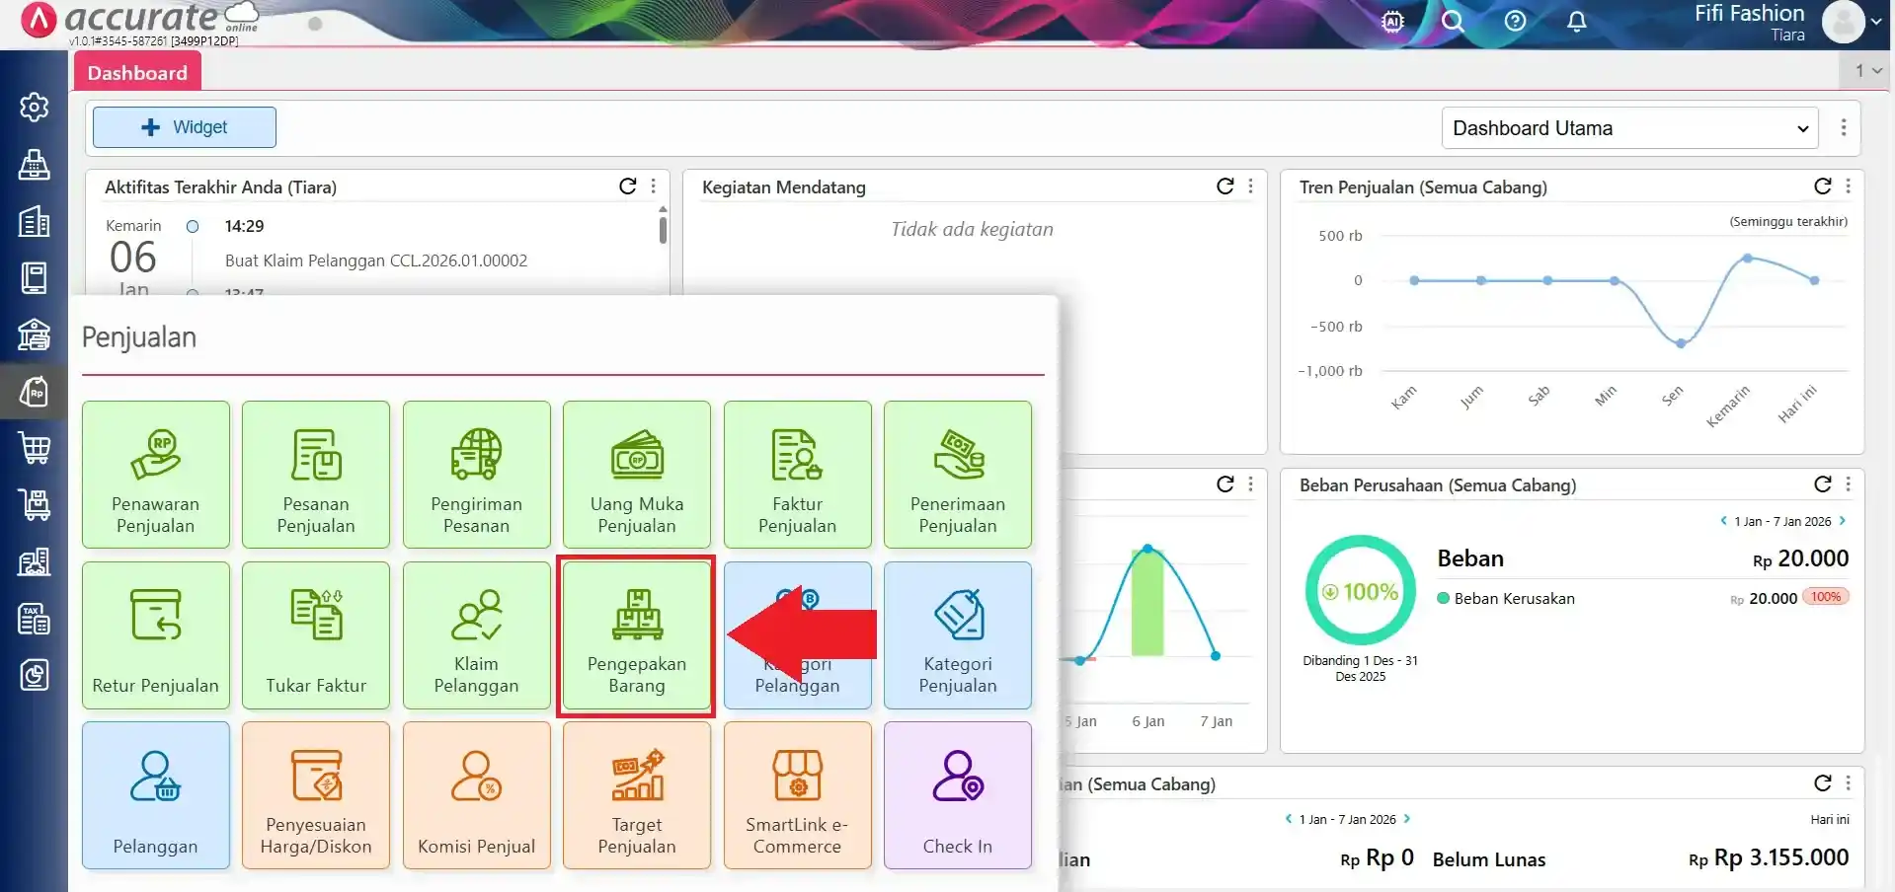The height and width of the screenshot is (892, 1895).
Task: Expand tab count dropdown showing 1
Action: pyautogui.click(x=1867, y=70)
